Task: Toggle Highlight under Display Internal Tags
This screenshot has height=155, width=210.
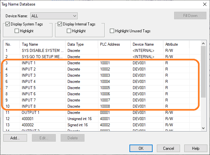Action: 69,31
